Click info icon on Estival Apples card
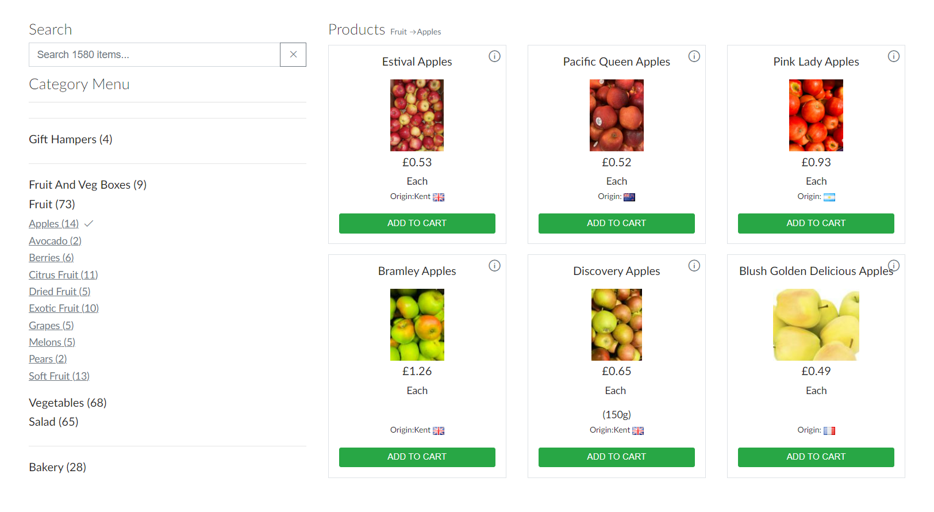The width and height of the screenshot is (934, 512). (x=494, y=56)
